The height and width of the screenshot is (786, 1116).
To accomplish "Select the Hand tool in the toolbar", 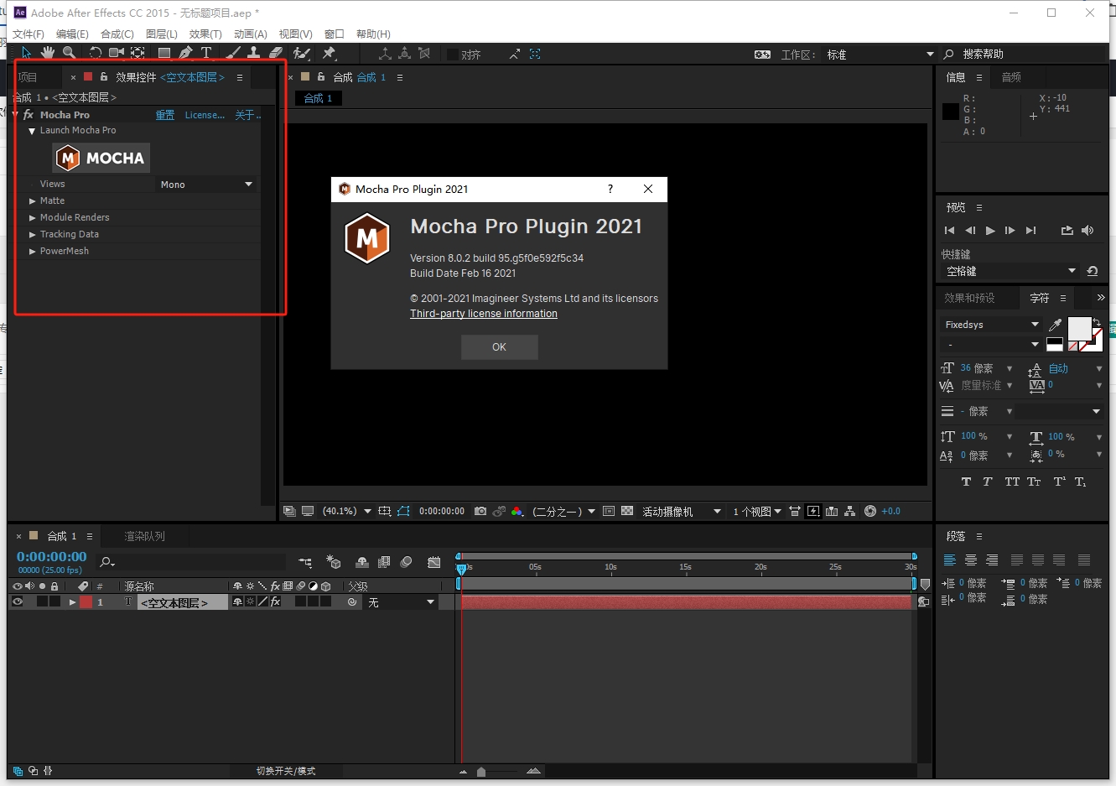I will [x=48, y=52].
